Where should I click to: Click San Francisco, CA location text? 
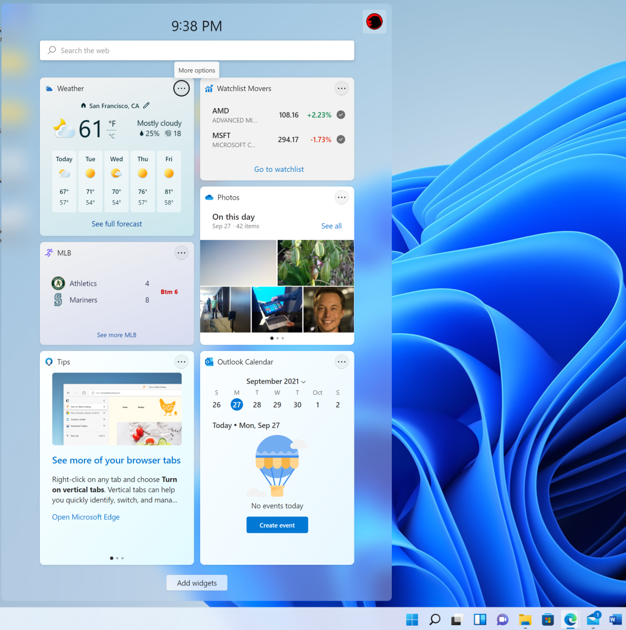(x=114, y=106)
